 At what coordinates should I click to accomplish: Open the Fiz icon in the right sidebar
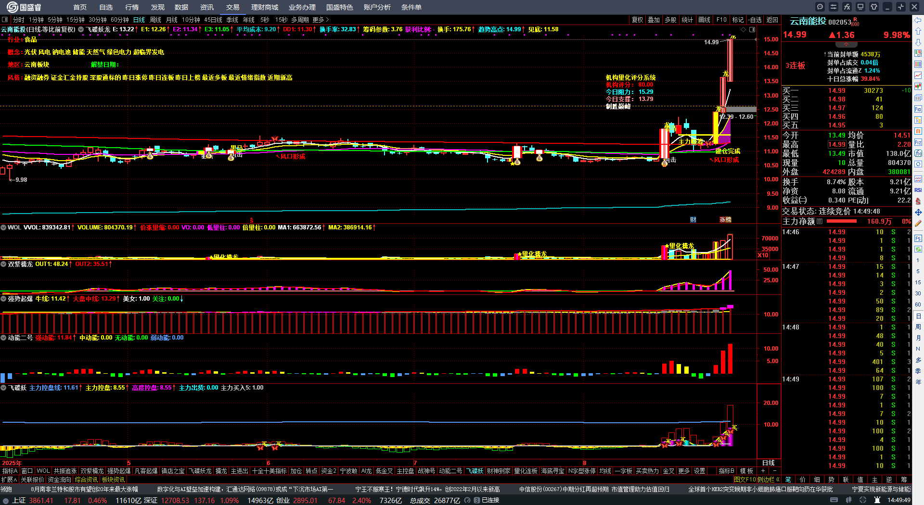coord(918,142)
